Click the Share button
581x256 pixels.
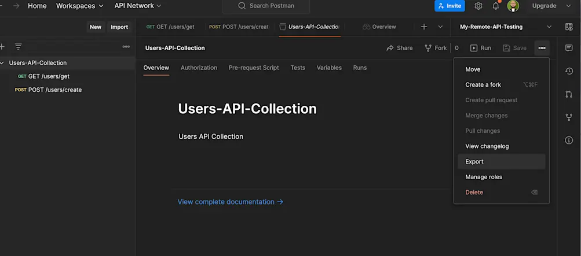(x=400, y=48)
